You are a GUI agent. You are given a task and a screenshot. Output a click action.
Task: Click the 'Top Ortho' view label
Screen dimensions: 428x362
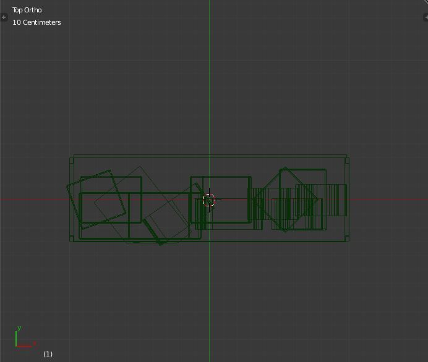(x=27, y=10)
